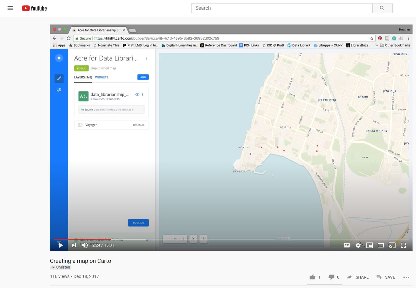Open the video player settings gear

coord(358,245)
